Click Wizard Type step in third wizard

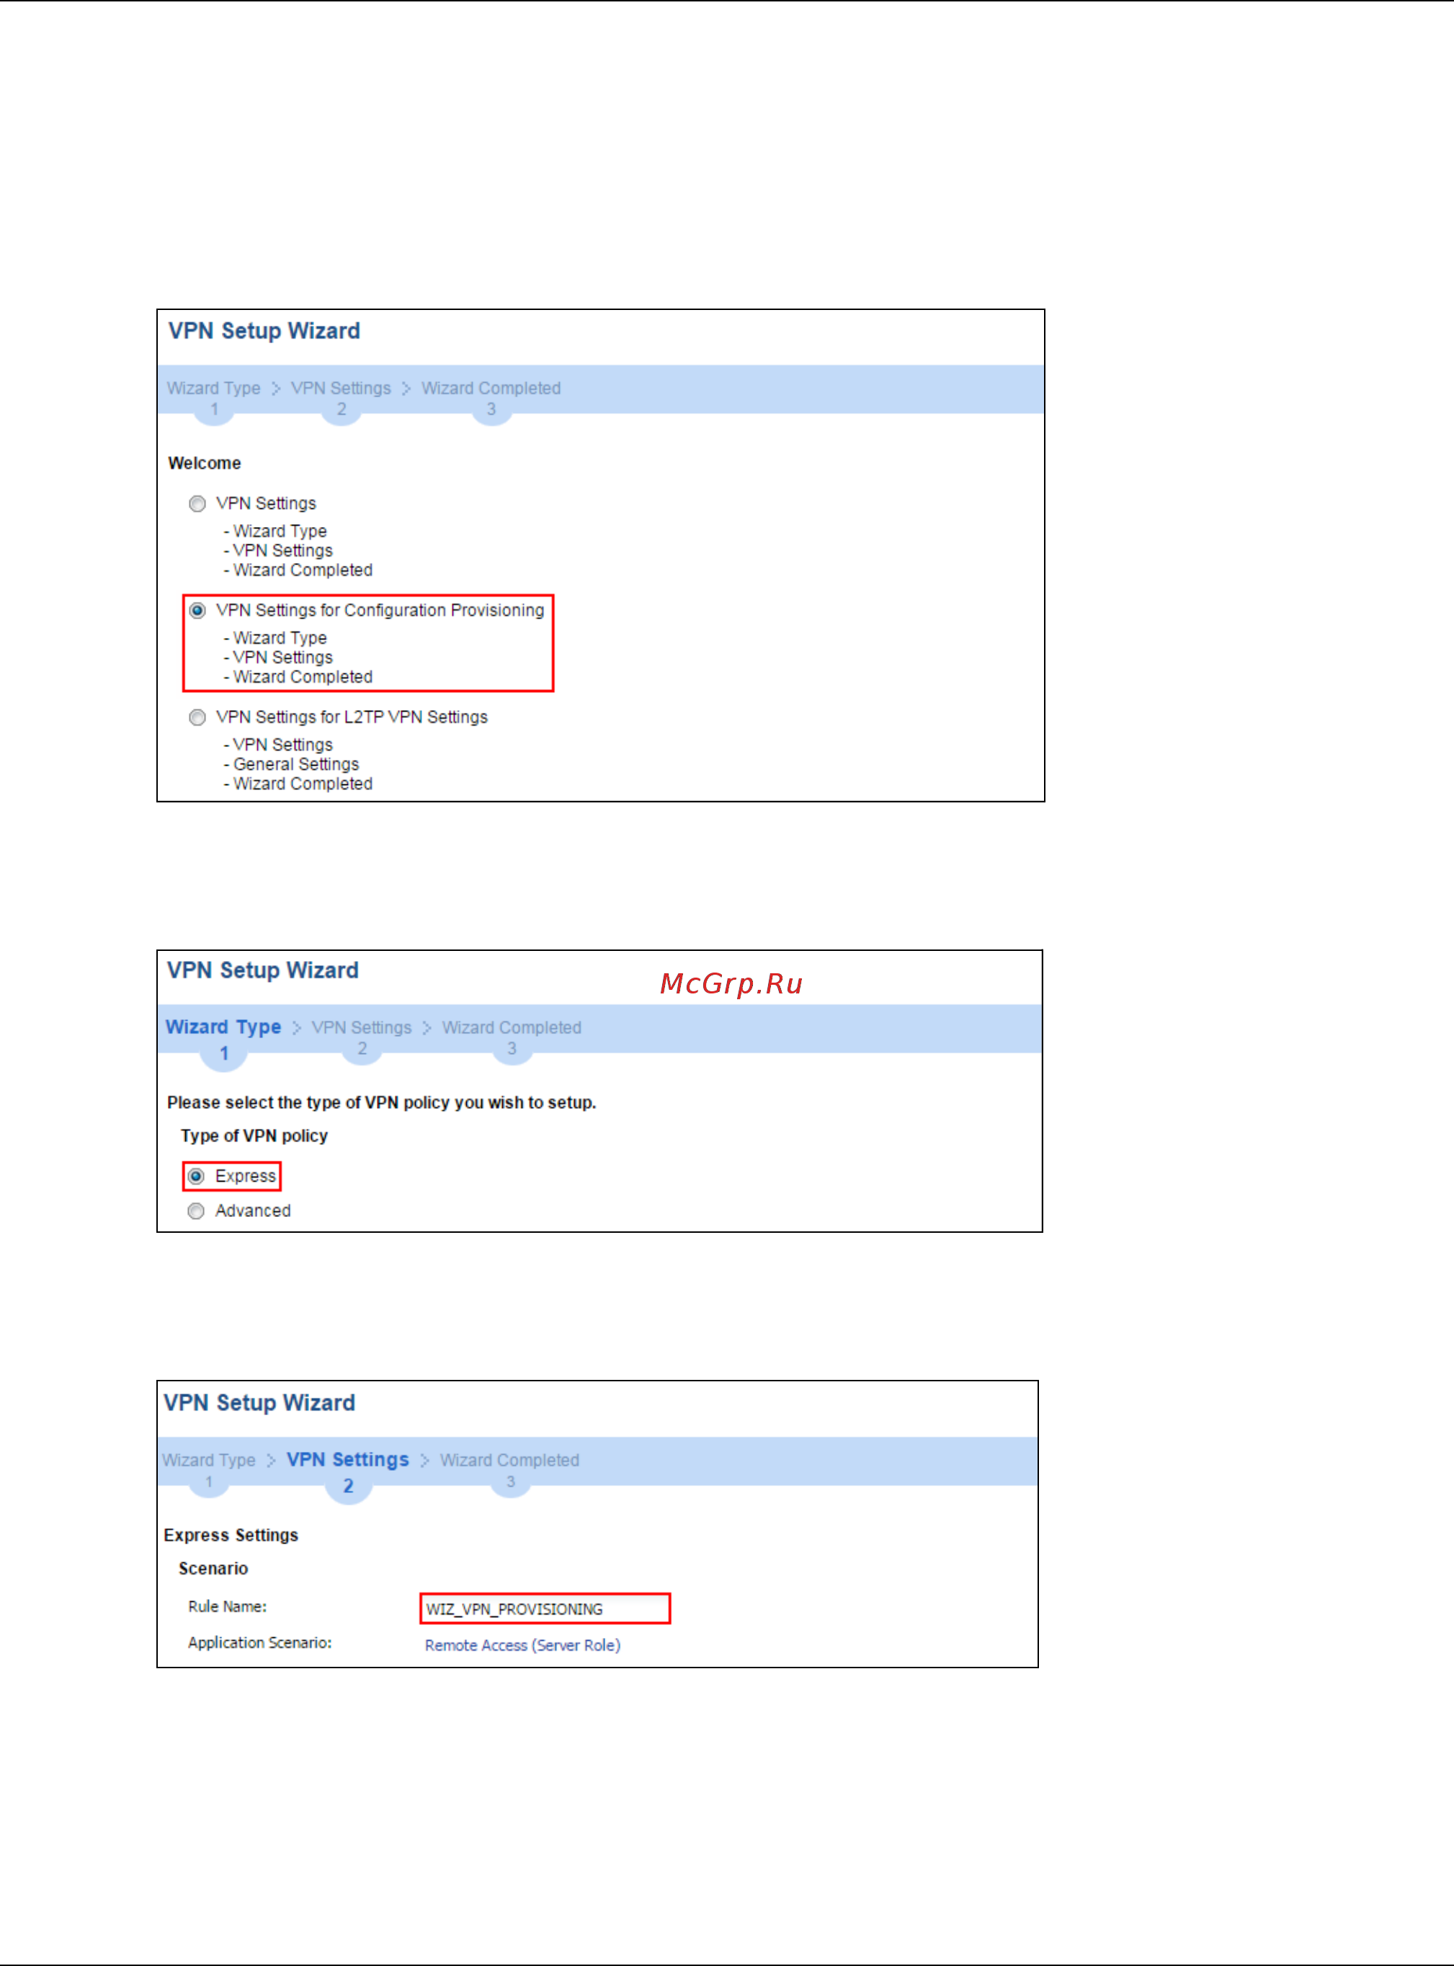pos(209,1461)
